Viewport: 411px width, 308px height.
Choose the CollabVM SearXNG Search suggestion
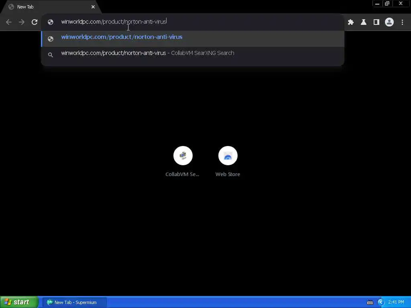click(193, 55)
